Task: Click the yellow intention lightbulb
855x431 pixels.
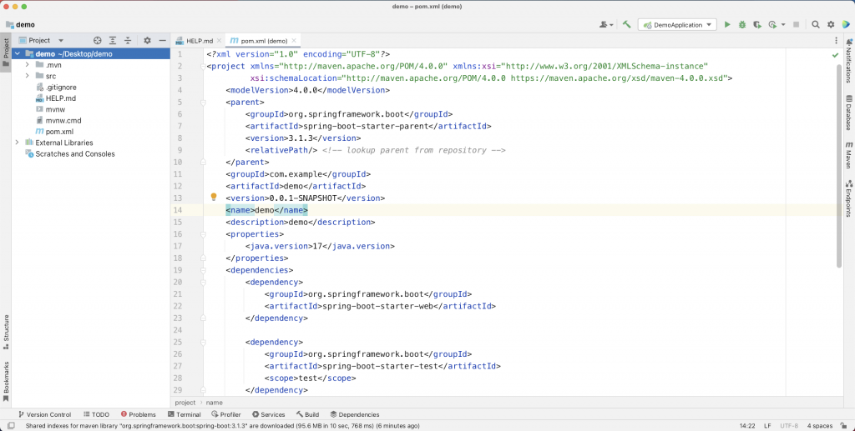Action: 214,197
